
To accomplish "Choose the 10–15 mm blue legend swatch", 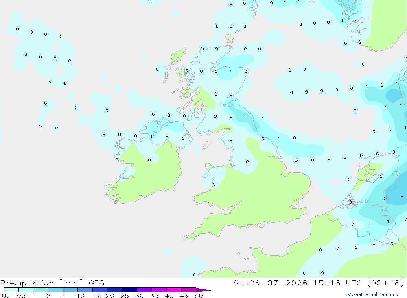I will tap(85, 290).
